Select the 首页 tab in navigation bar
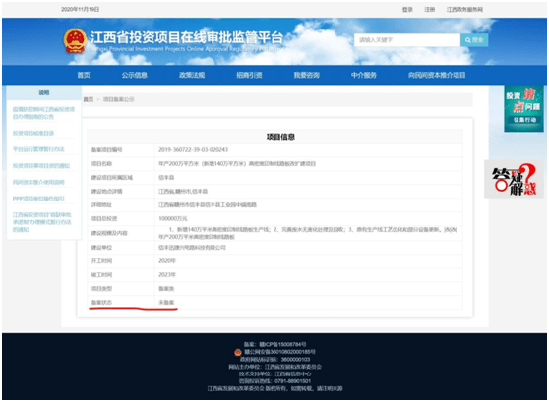Screen dimensions: 549x402 [x=84, y=75]
